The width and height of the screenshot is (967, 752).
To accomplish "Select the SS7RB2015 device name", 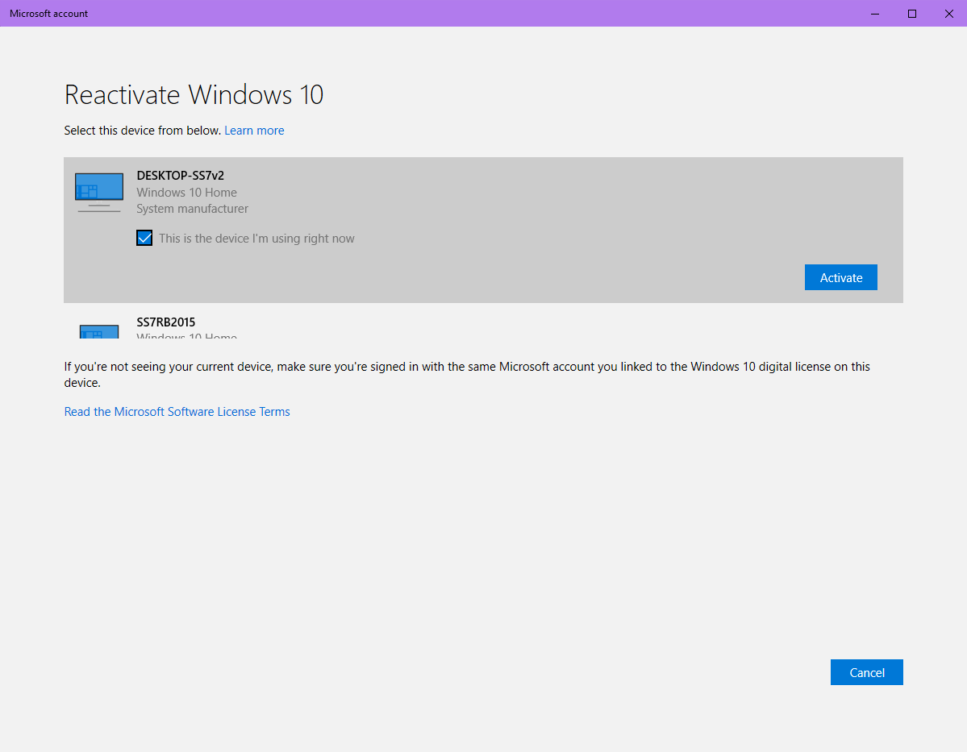I will pos(166,322).
